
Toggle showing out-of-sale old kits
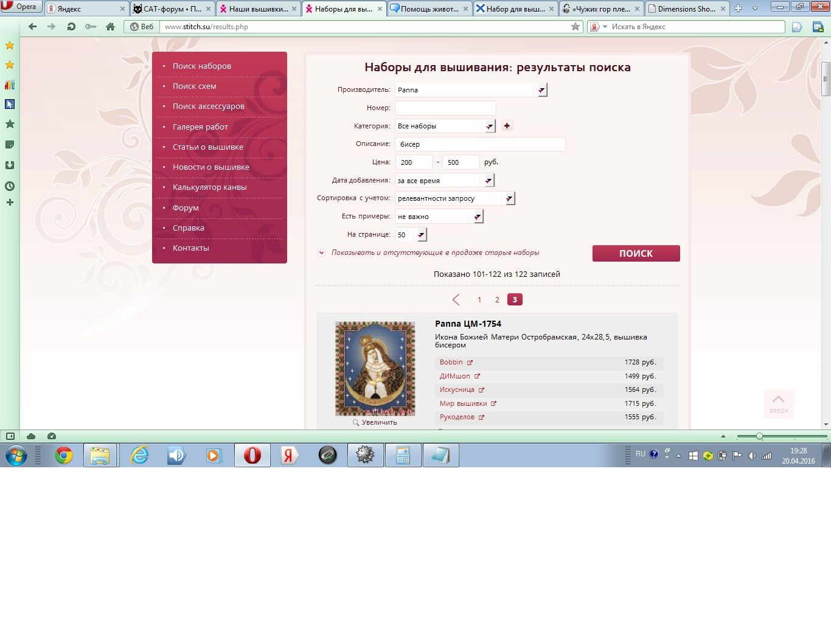321,253
